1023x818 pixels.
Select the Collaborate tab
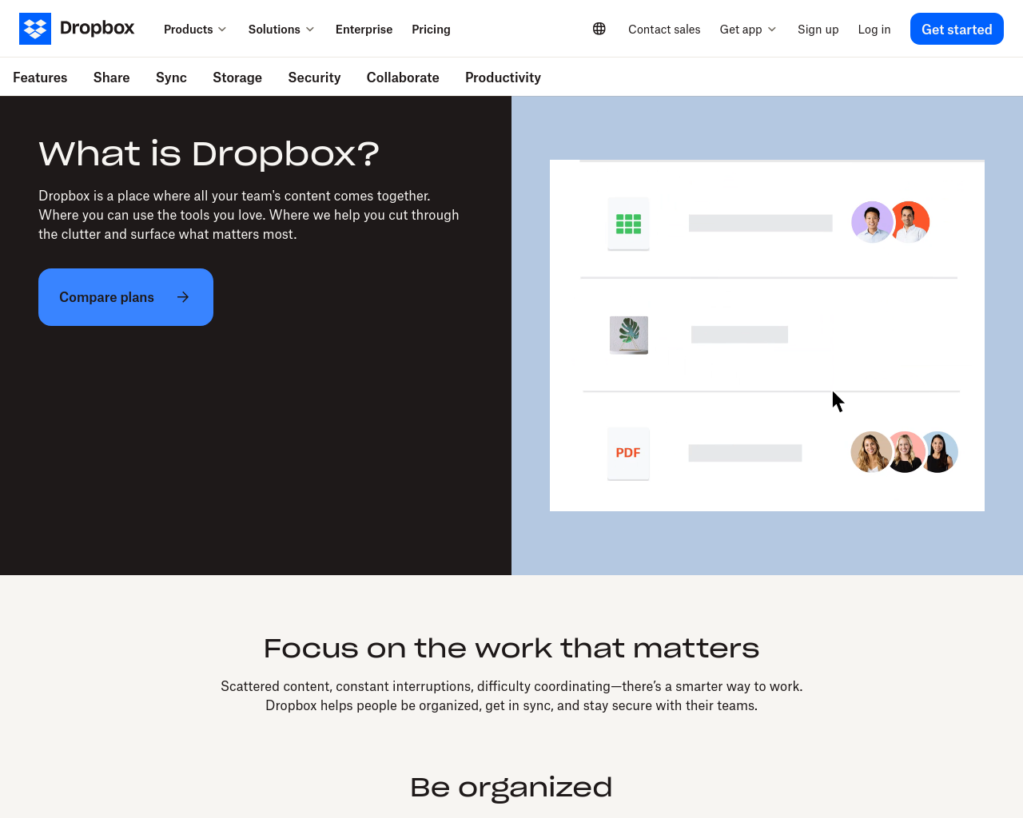tap(403, 77)
